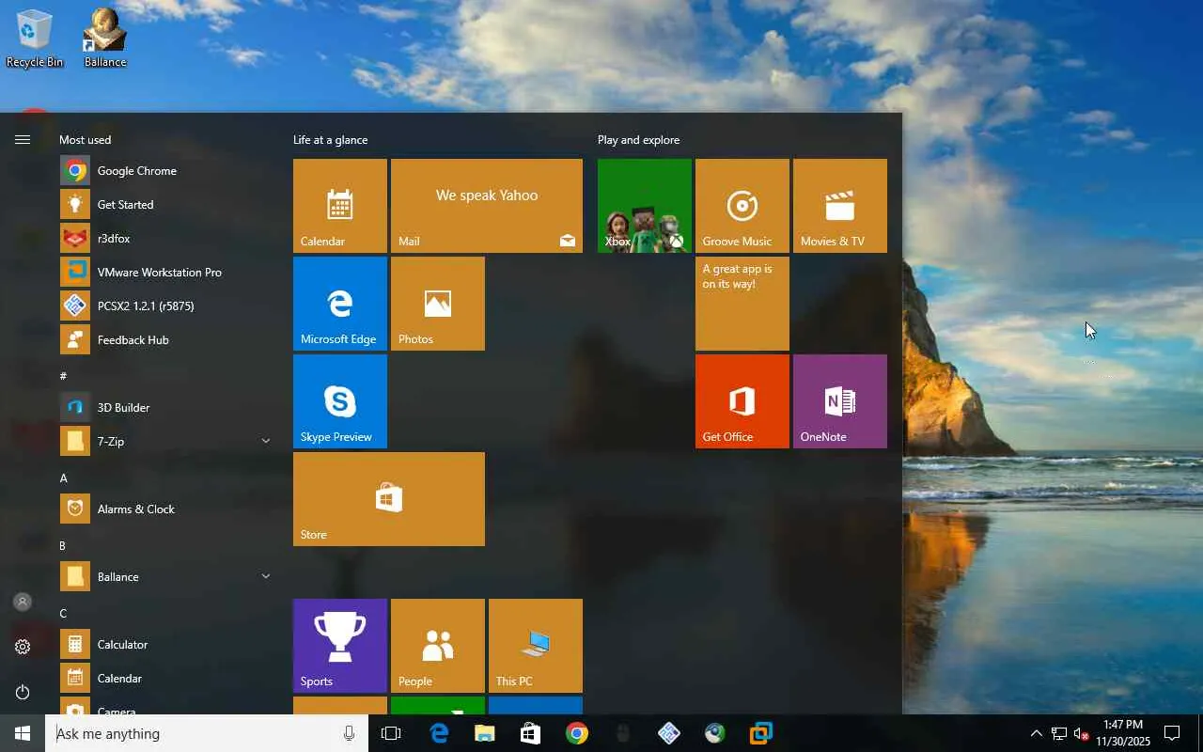The image size is (1203, 752).
Task: Click the 'Play and explore' group title
Action: [638, 140]
